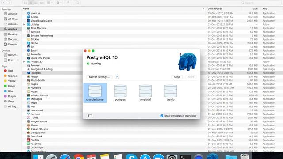Open the Action gear dropdown menu
This screenshot has width=283, height=159.
59,3
